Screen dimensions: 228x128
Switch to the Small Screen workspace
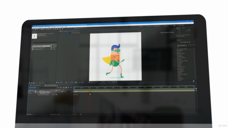click(157, 26)
